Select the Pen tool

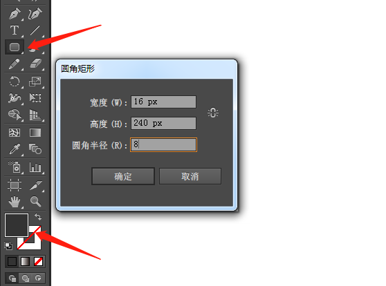click(15, 14)
